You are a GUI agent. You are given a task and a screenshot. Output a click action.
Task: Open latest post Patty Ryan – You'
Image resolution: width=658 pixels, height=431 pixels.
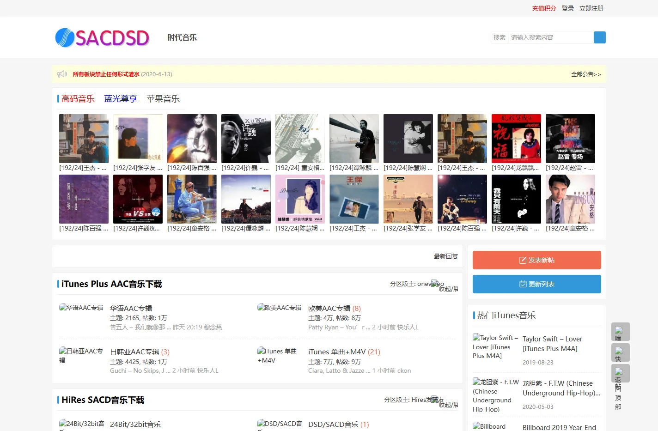(x=339, y=327)
